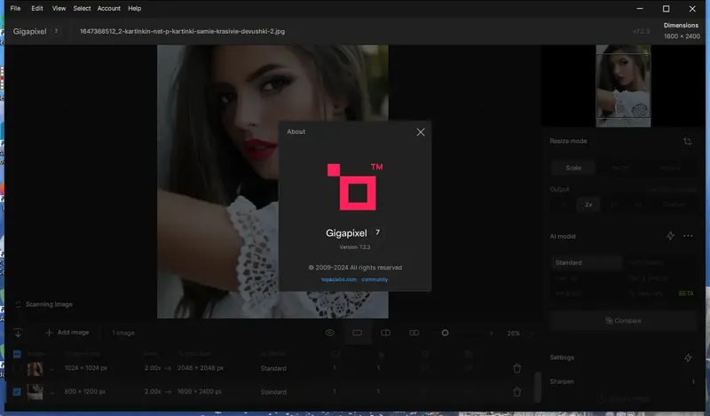Click the file name in the header

click(182, 31)
